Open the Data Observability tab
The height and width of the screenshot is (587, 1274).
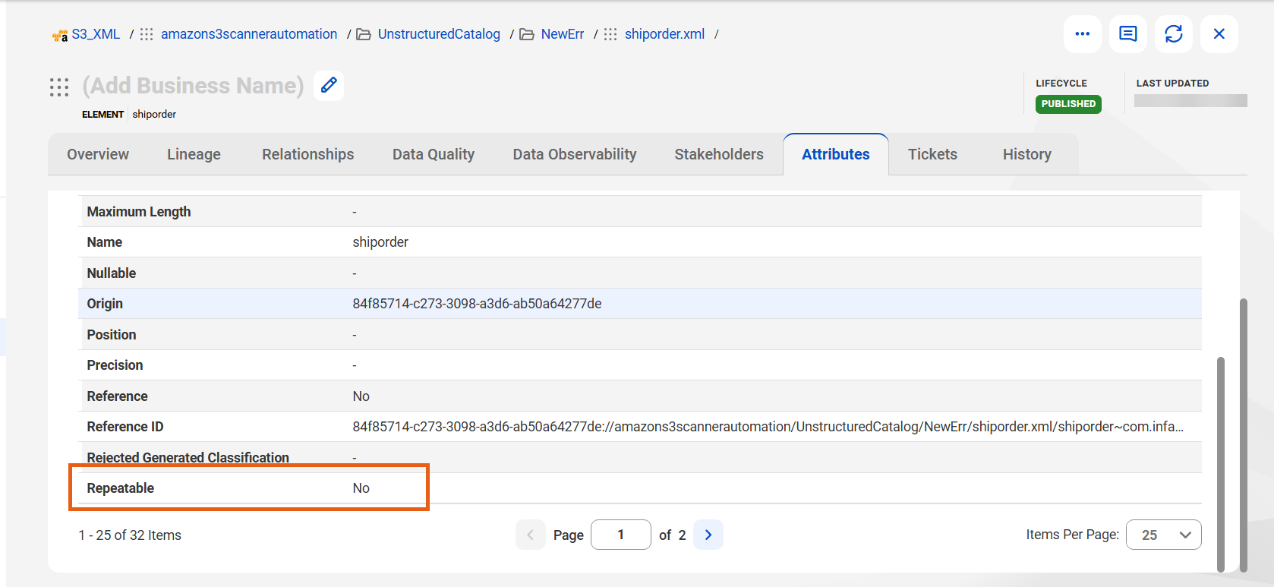point(575,154)
